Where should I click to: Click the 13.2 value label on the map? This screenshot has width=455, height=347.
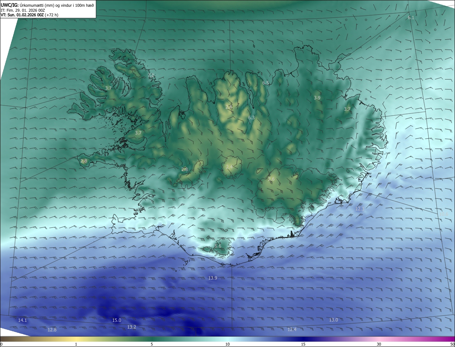tap(132, 327)
